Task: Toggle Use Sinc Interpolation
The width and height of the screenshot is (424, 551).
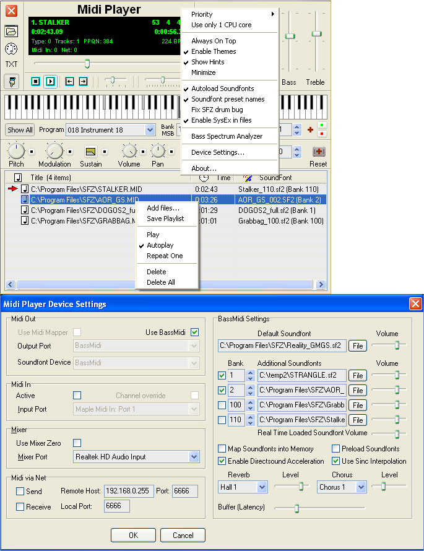Action: [x=336, y=461]
